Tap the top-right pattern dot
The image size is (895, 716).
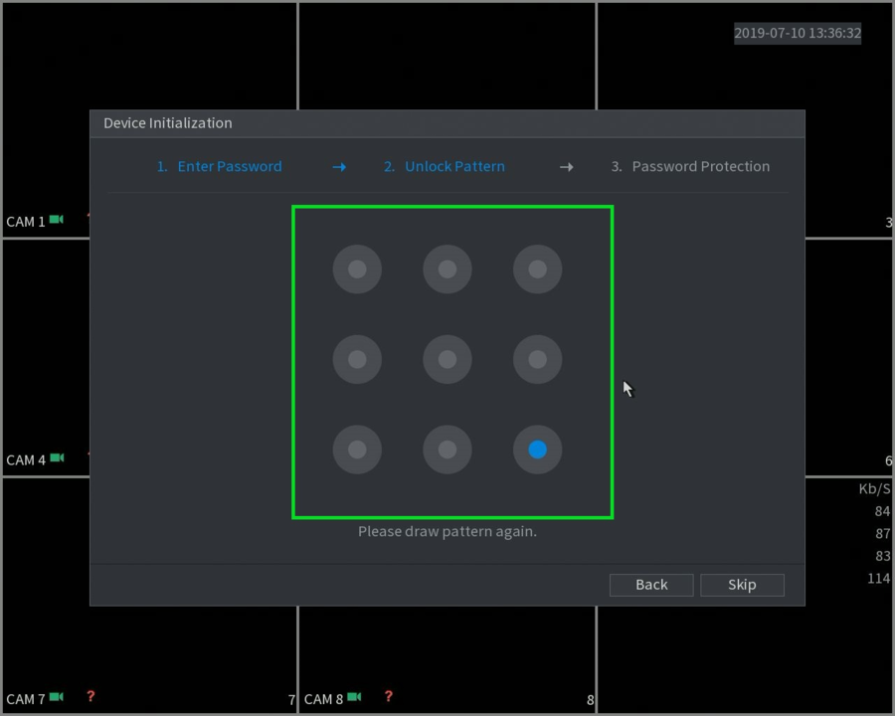click(538, 269)
